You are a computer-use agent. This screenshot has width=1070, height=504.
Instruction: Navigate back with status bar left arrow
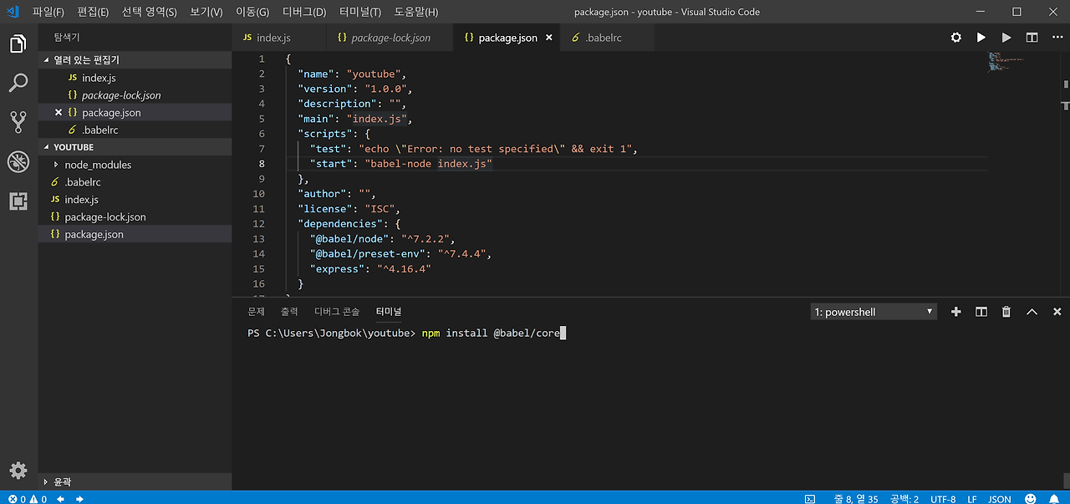[61, 499]
